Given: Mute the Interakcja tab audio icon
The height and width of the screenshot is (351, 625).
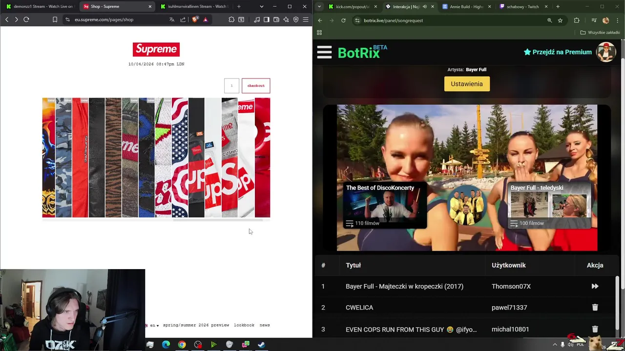Looking at the screenshot, I should coord(424,7).
